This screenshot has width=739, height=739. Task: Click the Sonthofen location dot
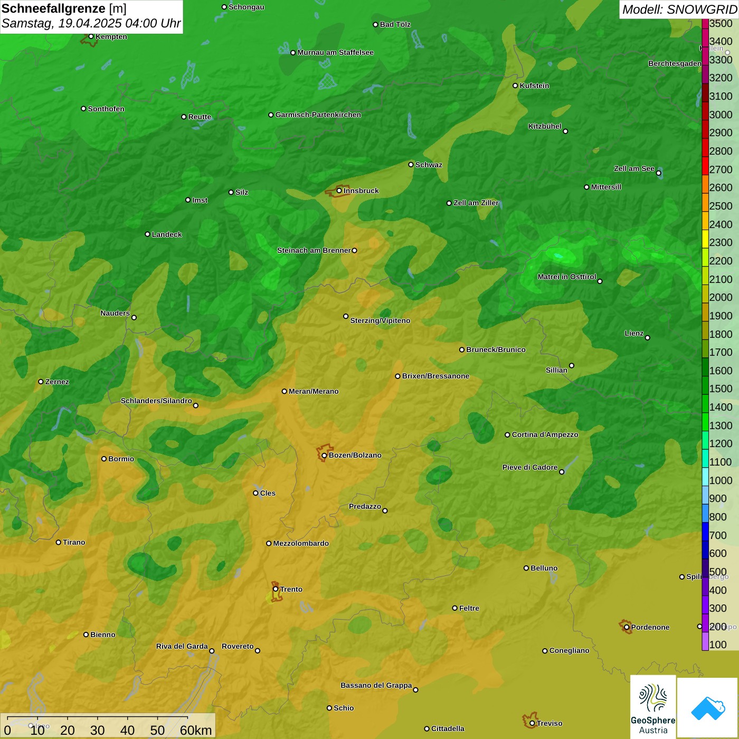[83, 109]
